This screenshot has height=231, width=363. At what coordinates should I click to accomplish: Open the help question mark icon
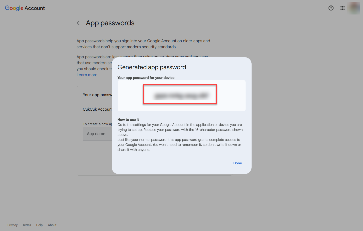(331, 8)
